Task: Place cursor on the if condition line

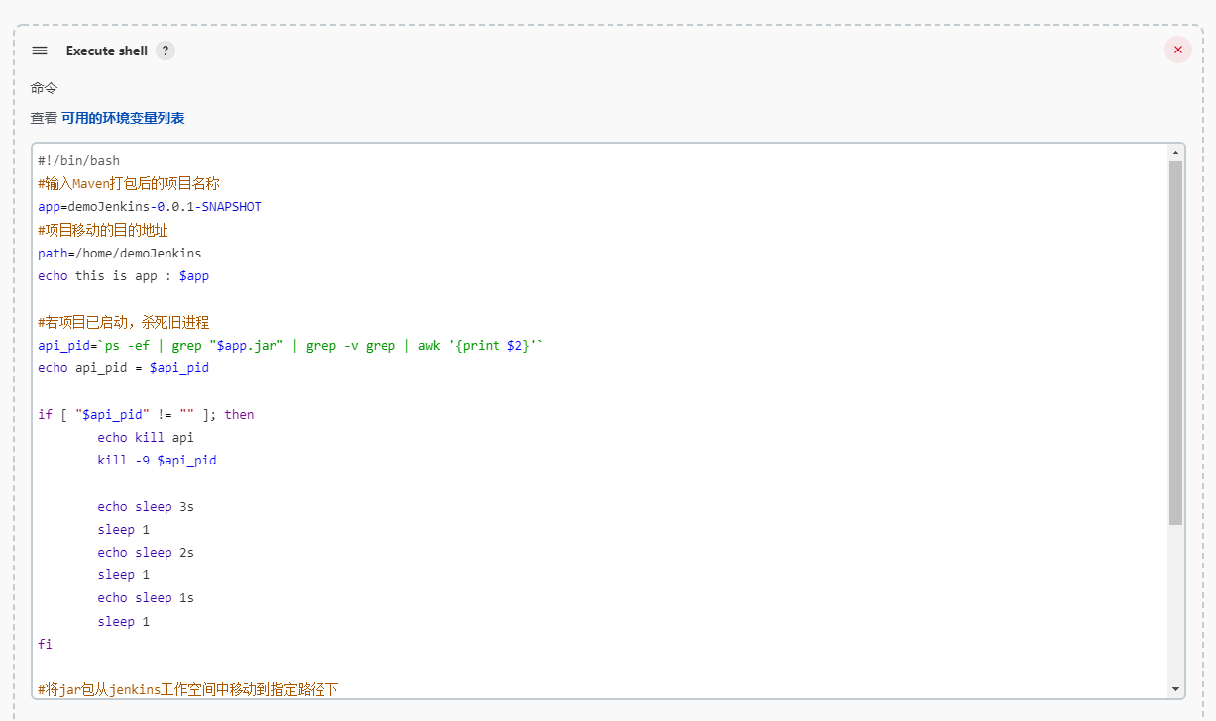Action: point(146,414)
